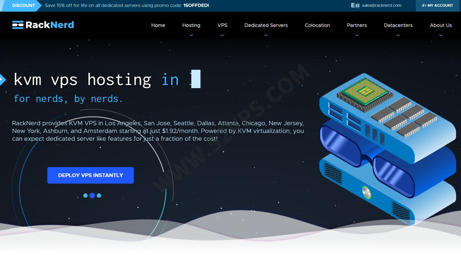Select the first slider dot

(x=85, y=195)
